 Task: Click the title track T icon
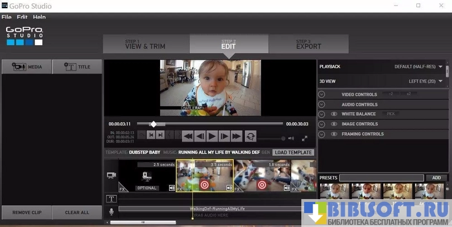click(111, 199)
